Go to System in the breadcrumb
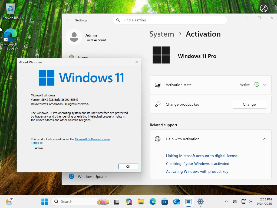The height and width of the screenshot is (208, 277). (x=162, y=34)
